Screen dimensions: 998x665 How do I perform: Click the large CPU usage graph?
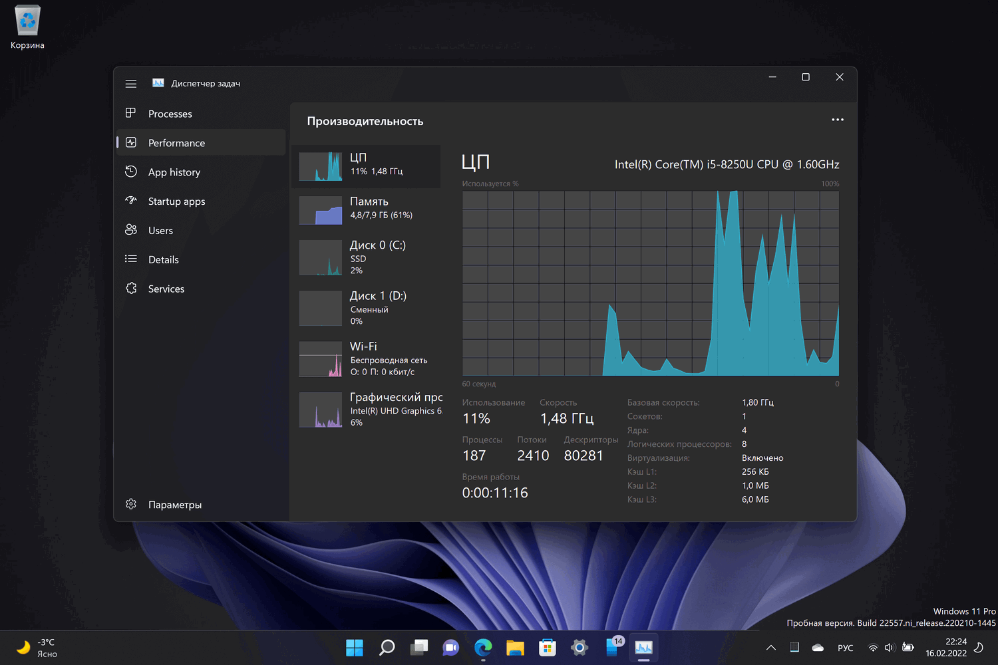tap(651, 283)
